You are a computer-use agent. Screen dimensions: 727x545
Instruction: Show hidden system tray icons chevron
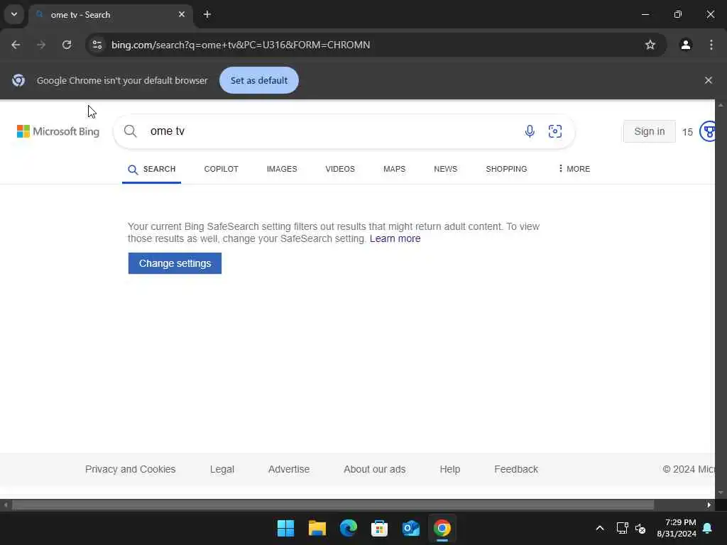599,528
